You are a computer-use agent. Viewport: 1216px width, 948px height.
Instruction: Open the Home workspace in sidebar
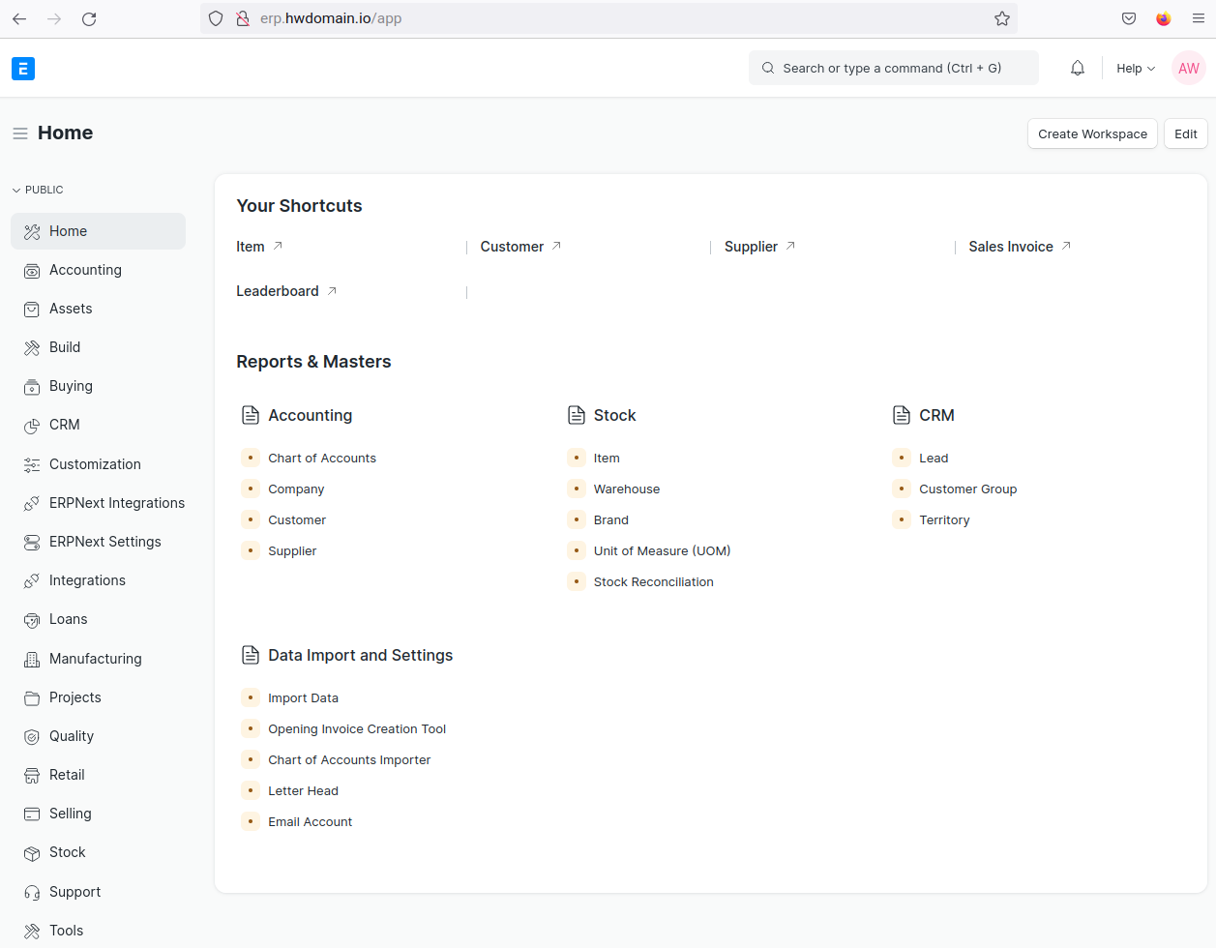point(98,231)
